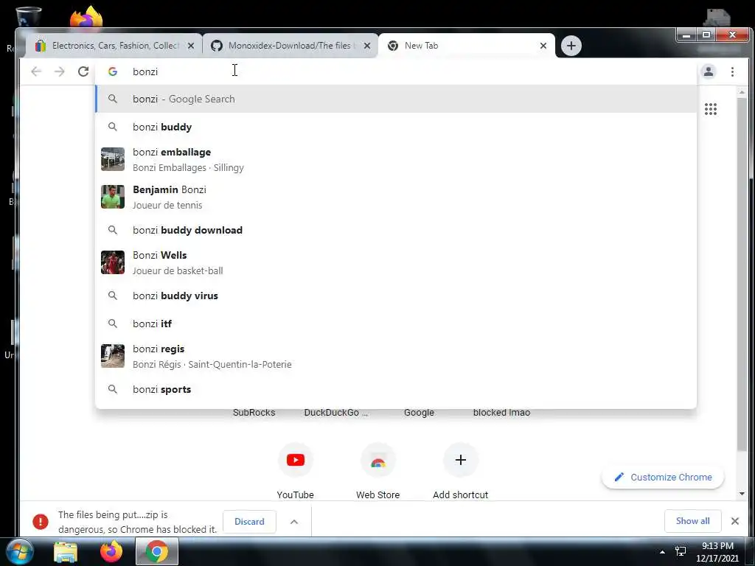The width and height of the screenshot is (755, 566).
Task: Switch to the Electronics, Cars, Fashion tab
Action: (114, 46)
